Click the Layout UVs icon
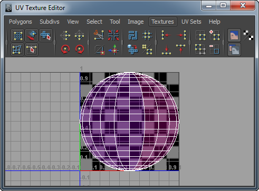Viewport: 259px width, 191px height. pyautogui.click(x=133, y=35)
